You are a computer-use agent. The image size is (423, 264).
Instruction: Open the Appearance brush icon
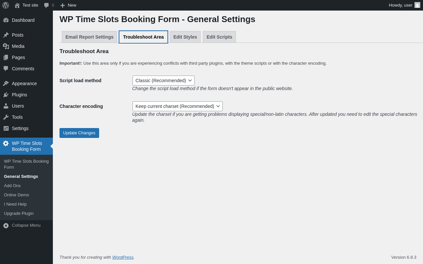[6, 83]
